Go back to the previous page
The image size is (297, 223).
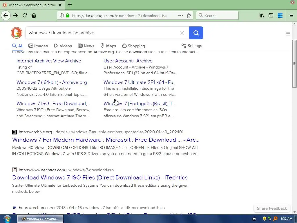pyautogui.click(x=6, y=16)
